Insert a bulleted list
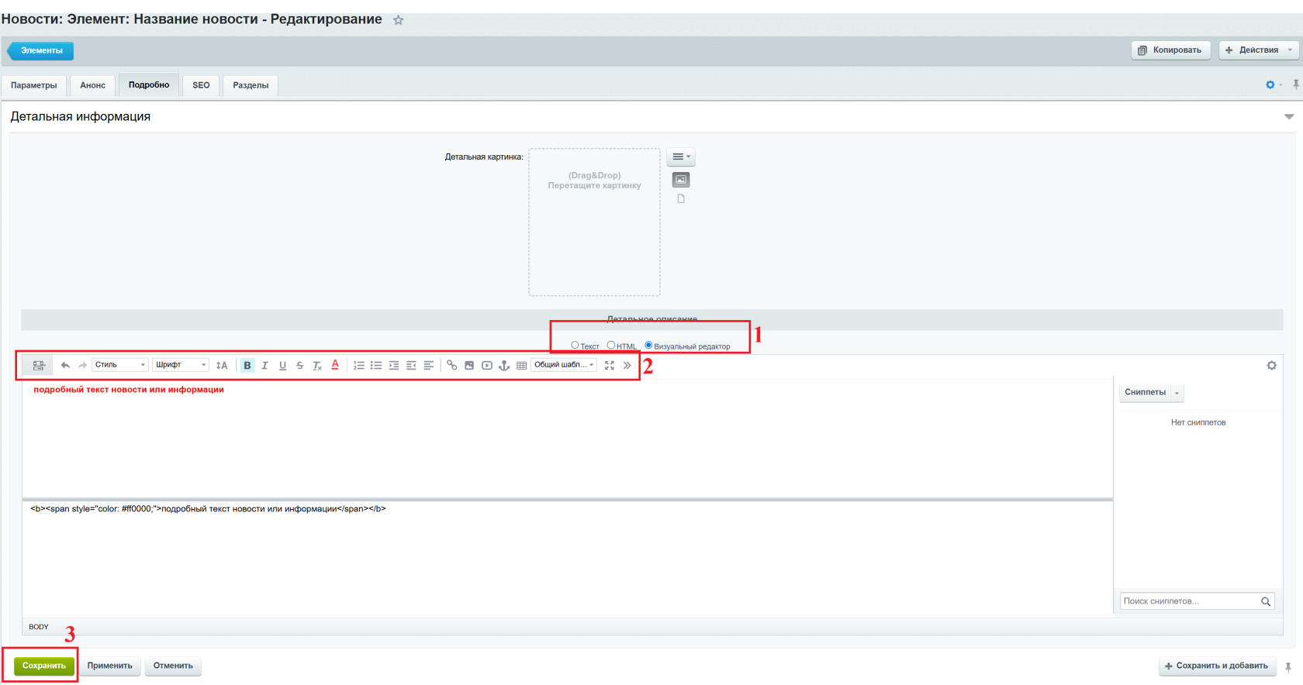The height and width of the screenshot is (685, 1303). coord(376,365)
